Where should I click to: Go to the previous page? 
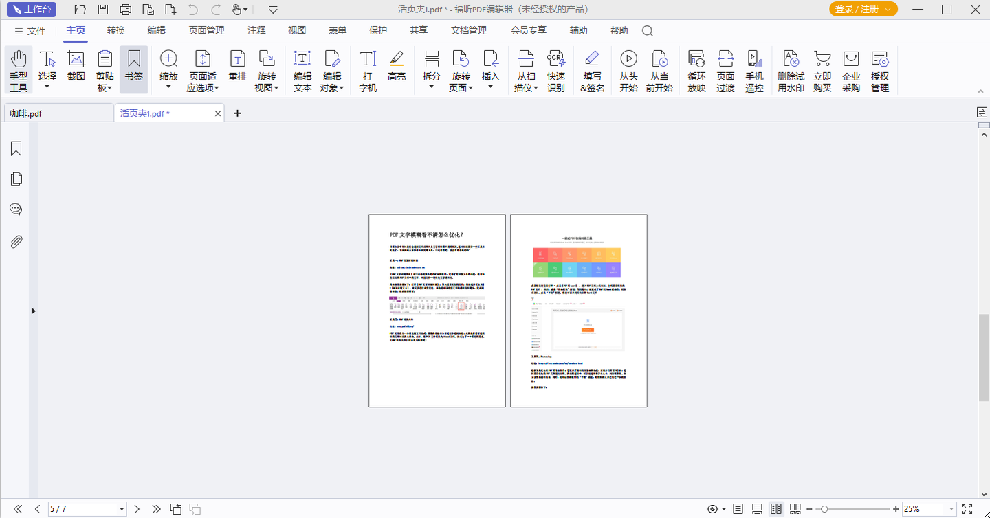(x=38, y=509)
